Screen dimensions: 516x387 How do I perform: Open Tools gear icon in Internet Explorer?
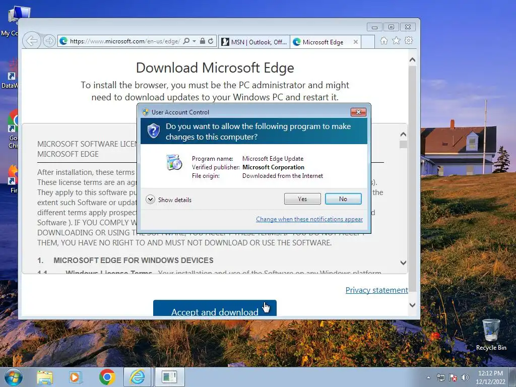pyautogui.click(x=409, y=40)
